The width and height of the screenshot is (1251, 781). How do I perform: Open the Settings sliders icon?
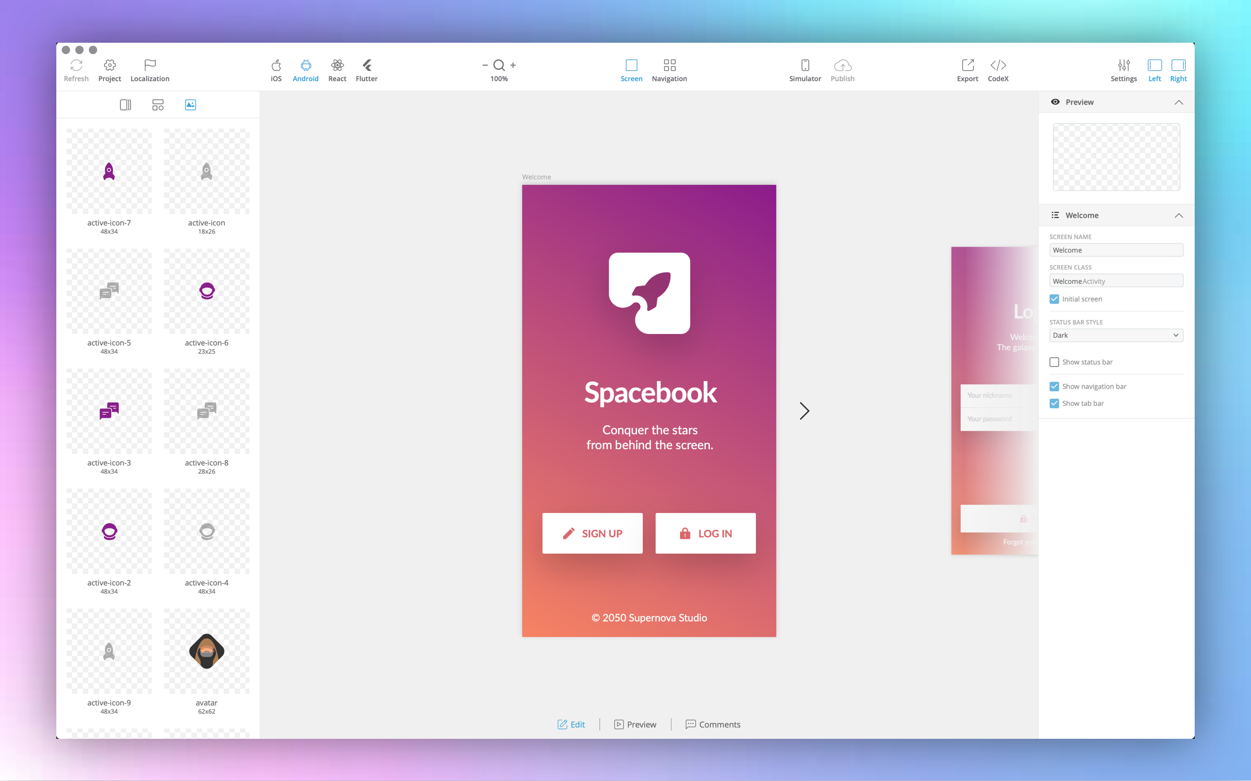coord(1123,66)
